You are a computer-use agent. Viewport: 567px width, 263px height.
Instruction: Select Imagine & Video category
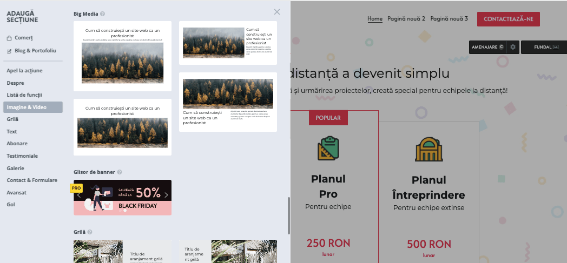[33, 107]
